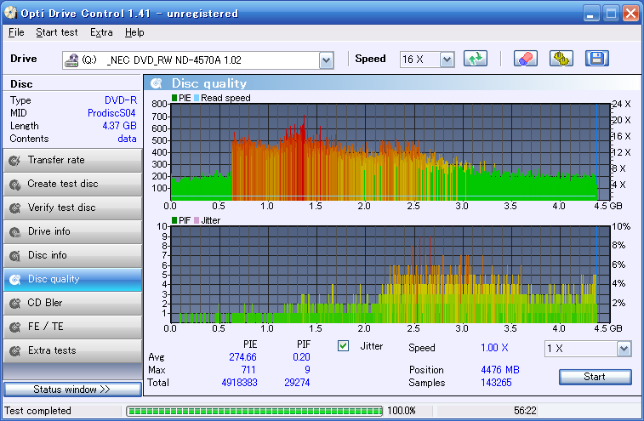Click the Speed value 1.00 X
This screenshot has height=421, width=644.
(494, 348)
